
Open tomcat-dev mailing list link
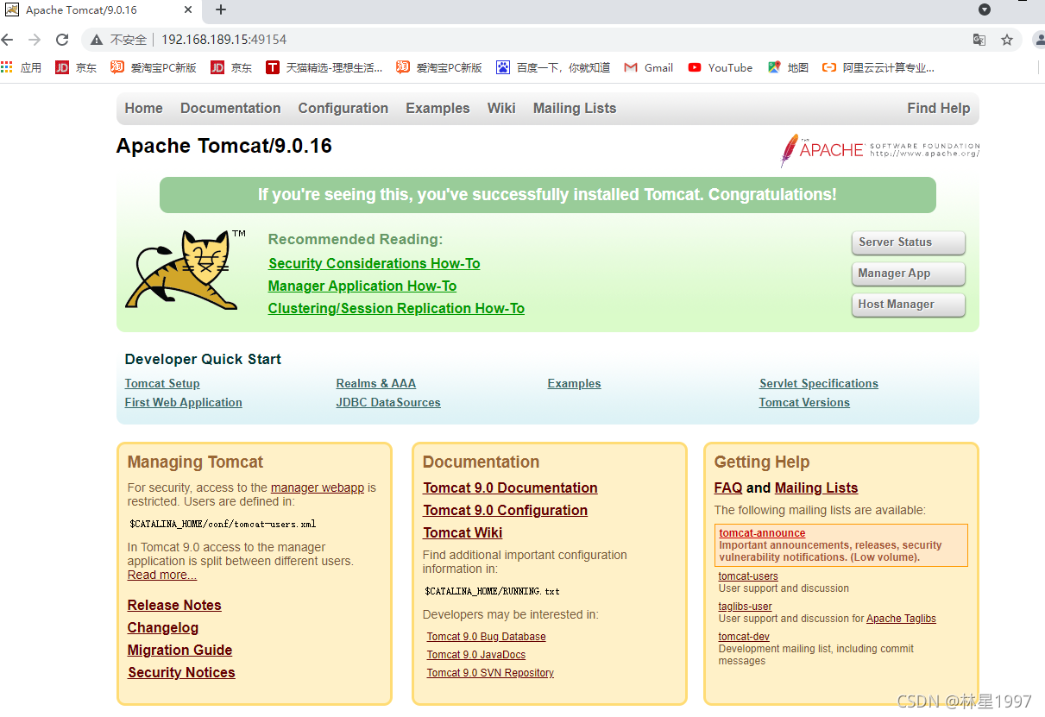pos(744,637)
